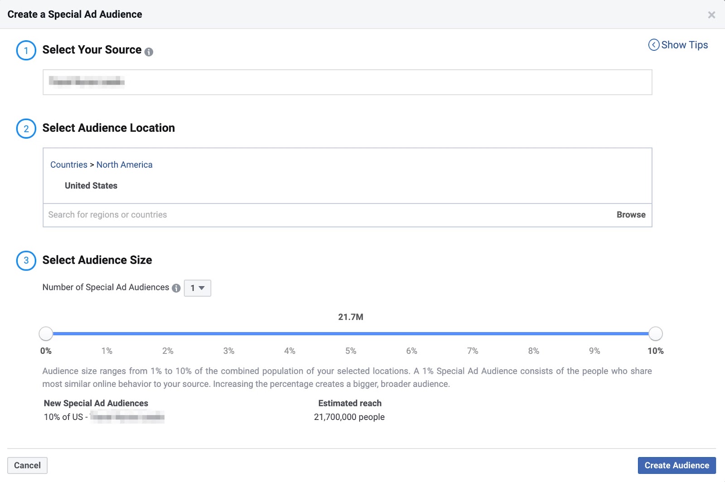Click the info icon beside Select Your Source
The height and width of the screenshot is (482, 725).
point(149,52)
